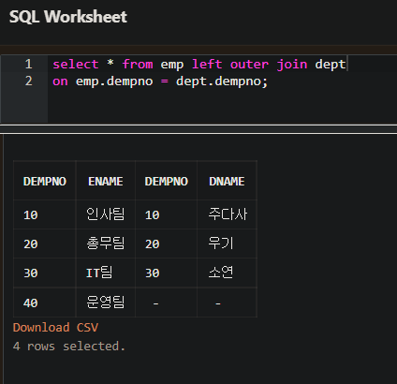397x384 pixels.
Task: Click the second DEMPNO header beside DNAME
Action: (166, 182)
